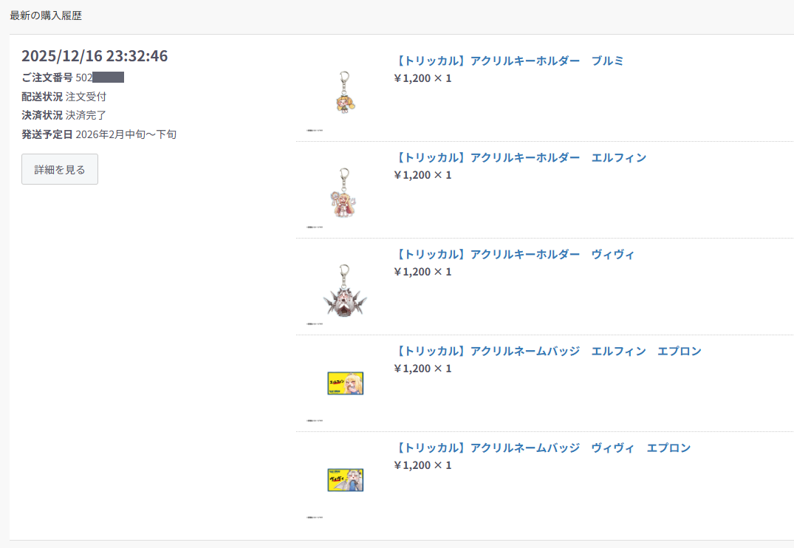The width and height of the screenshot is (794, 548).
Task: Open the ブルミ acrylic keyholder product link
Action: point(508,61)
